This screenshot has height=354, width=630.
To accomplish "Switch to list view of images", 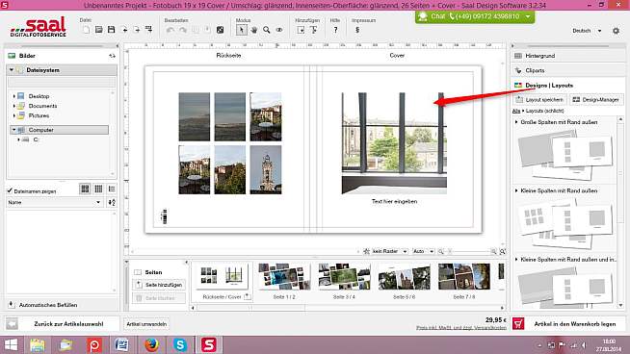I will click(x=112, y=190).
